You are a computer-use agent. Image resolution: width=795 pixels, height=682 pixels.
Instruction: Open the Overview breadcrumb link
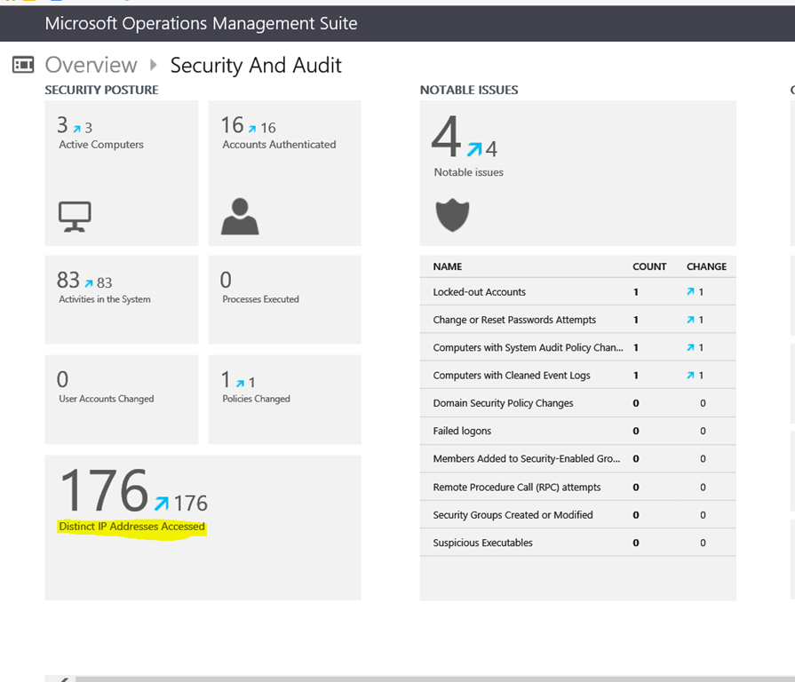pos(91,65)
